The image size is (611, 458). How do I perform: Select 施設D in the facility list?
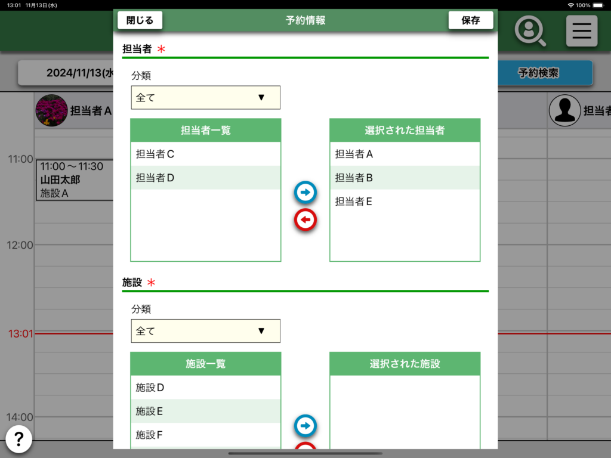click(205, 388)
